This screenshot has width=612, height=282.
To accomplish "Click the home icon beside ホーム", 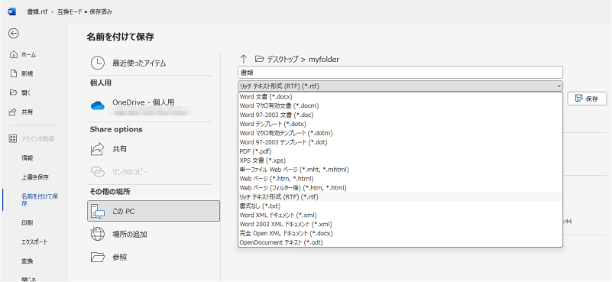I will point(14,54).
